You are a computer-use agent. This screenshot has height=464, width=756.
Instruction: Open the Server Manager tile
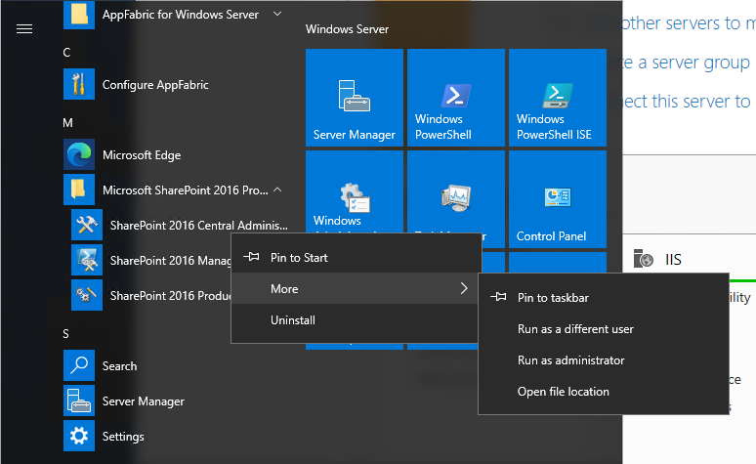[x=355, y=98]
